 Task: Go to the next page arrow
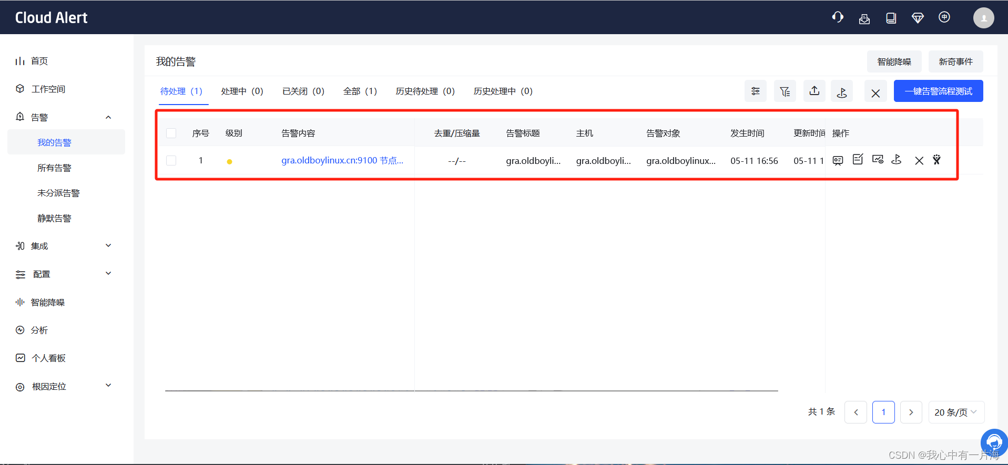[911, 412]
